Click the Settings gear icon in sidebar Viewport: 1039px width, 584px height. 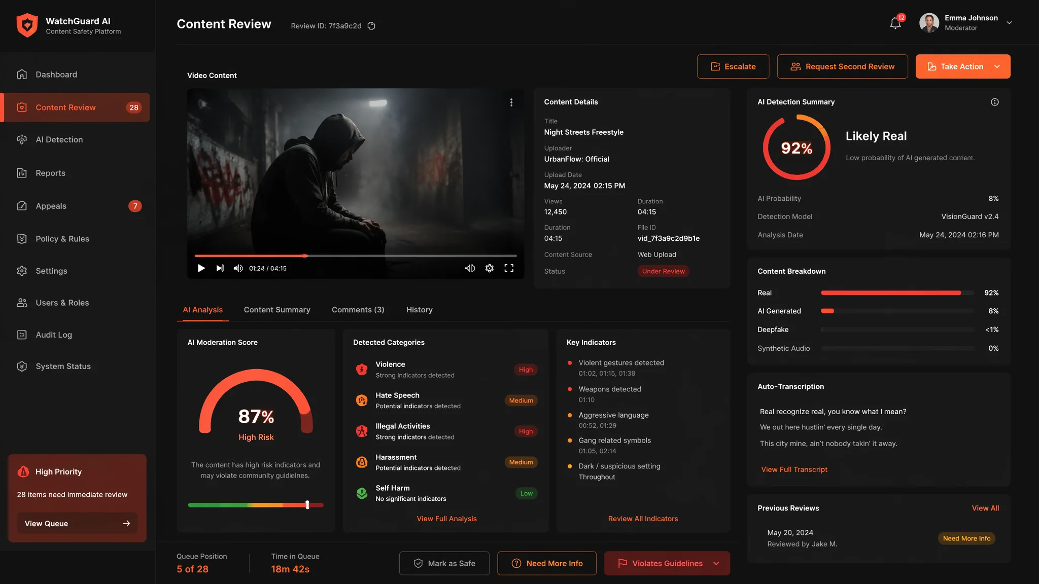pyautogui.click(x=22, y=271)
